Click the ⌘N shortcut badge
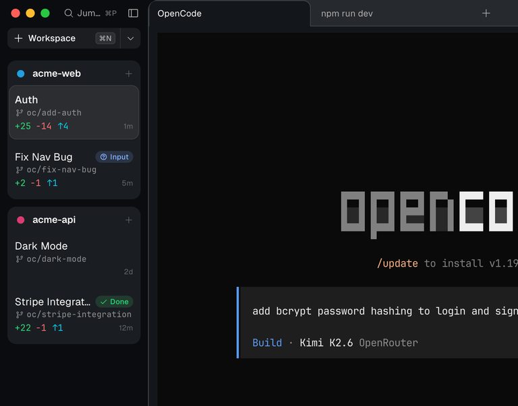This screenshot has height=406, width=518. 105,38
